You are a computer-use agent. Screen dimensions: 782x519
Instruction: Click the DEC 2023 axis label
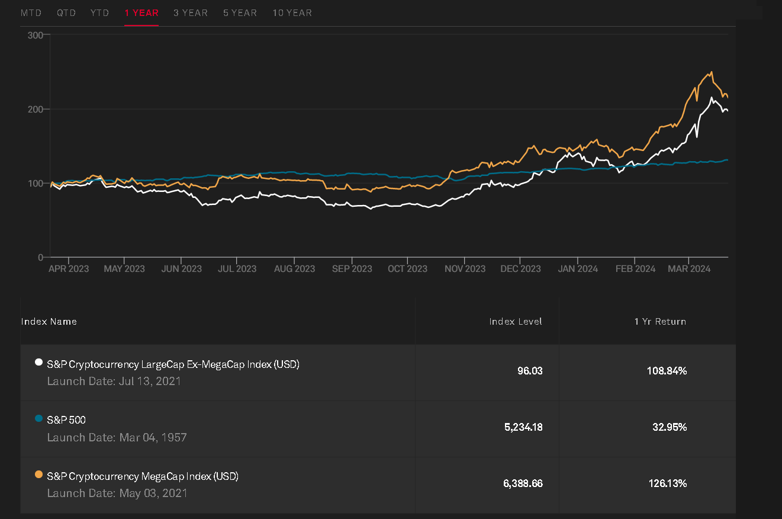click(520, 269)
